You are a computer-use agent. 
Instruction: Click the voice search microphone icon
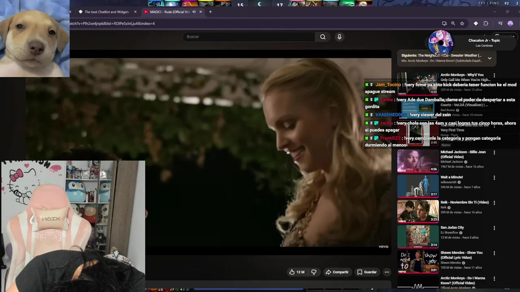tap(340, 36)
